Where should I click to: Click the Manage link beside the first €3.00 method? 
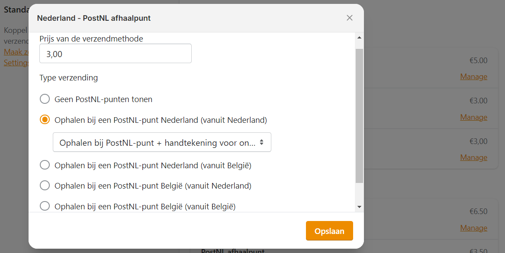click(473, 117)
